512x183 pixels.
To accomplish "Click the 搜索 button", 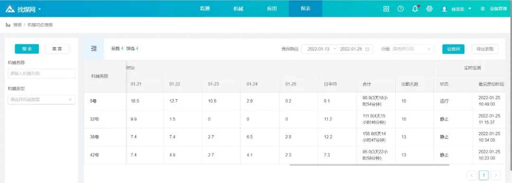I will pyautogui.click(x=27, y=49).
